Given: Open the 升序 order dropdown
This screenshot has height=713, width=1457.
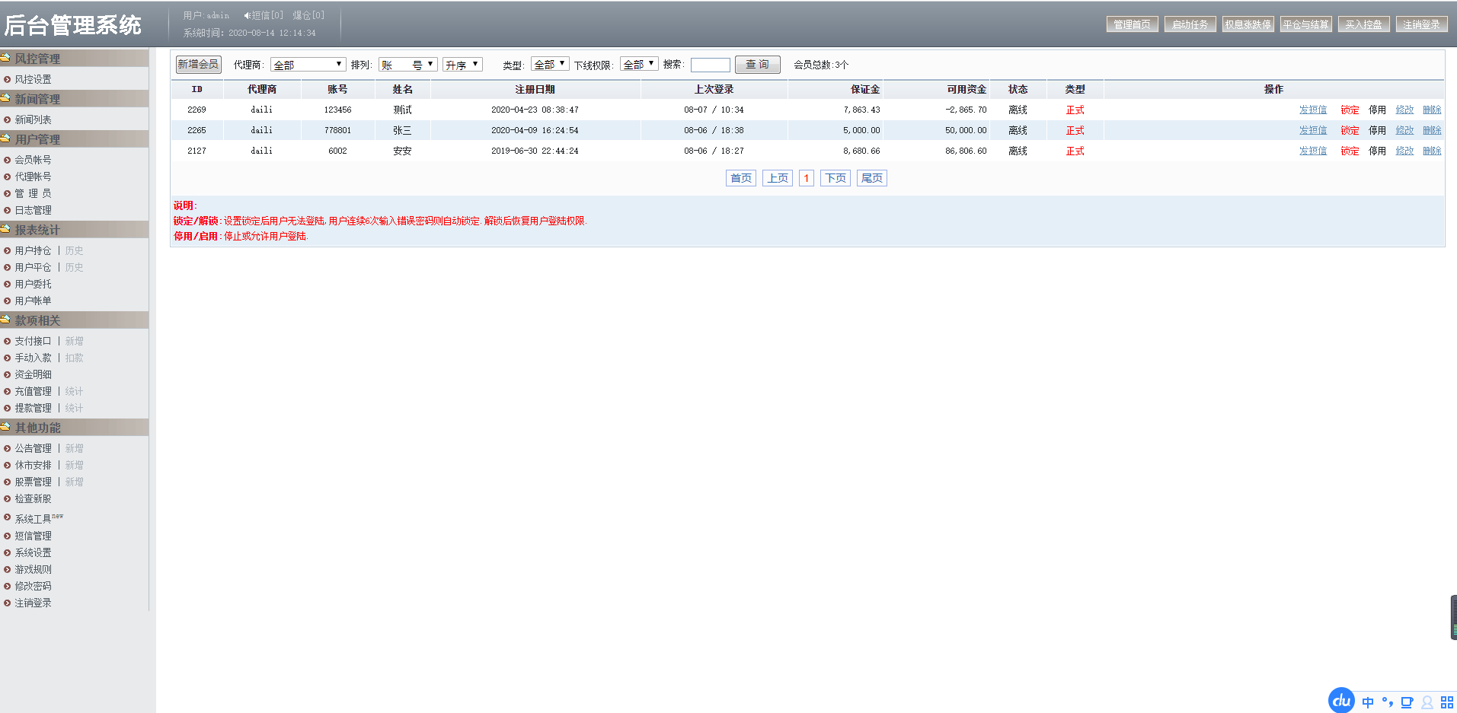Looking at the screenshot, I should (x=462, y=65).
